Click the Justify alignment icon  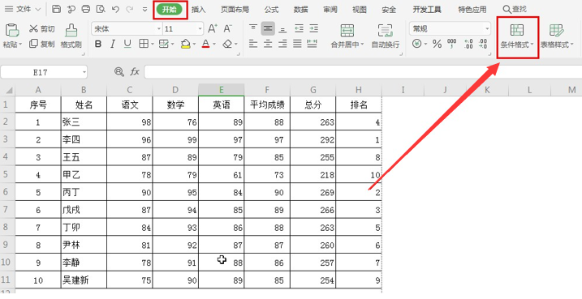297,44
